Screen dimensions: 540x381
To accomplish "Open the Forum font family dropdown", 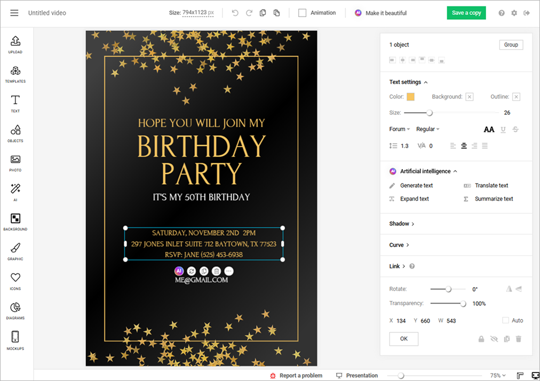I will coord(400,129).
